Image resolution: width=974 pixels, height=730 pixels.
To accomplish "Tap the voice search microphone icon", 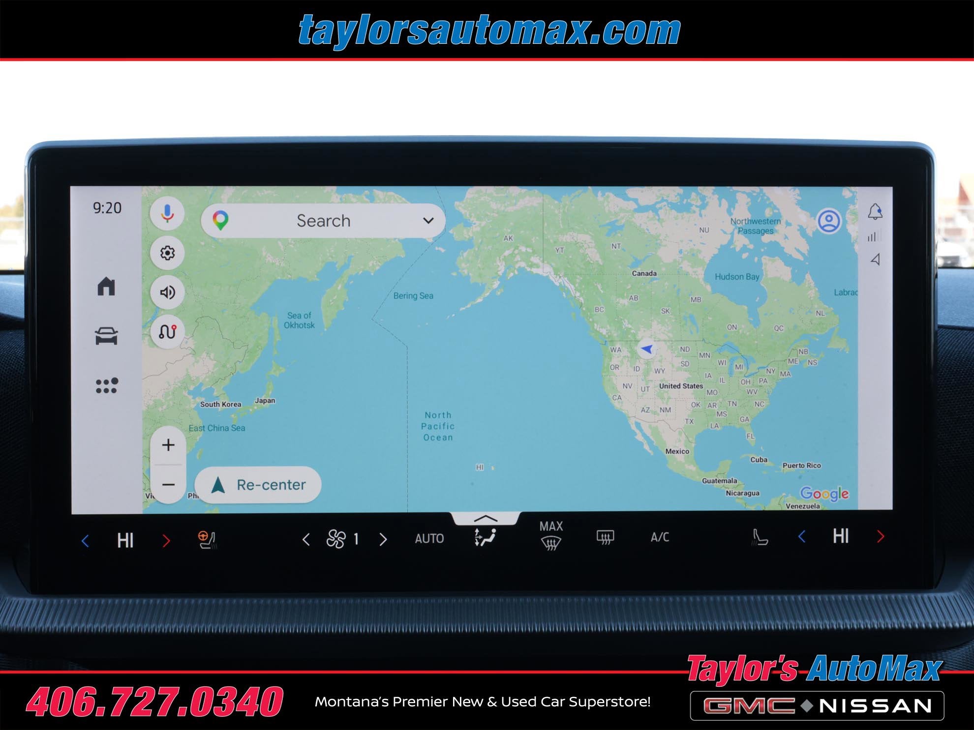I will coord(167,213).
